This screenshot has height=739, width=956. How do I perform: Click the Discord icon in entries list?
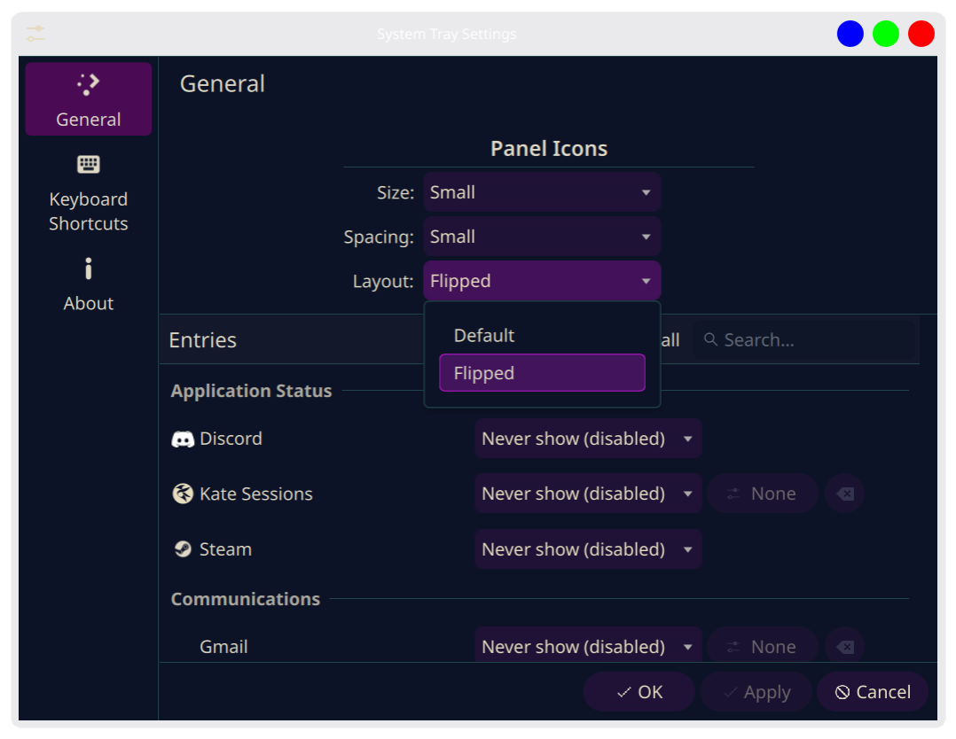point(183,439)
